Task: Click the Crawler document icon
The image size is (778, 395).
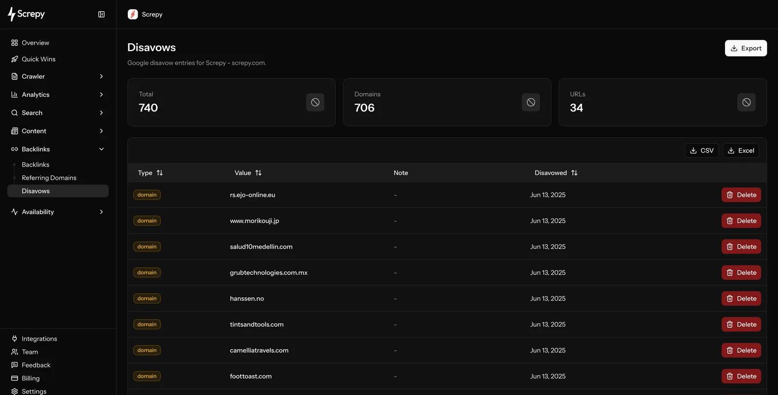Action: [15, 76]
